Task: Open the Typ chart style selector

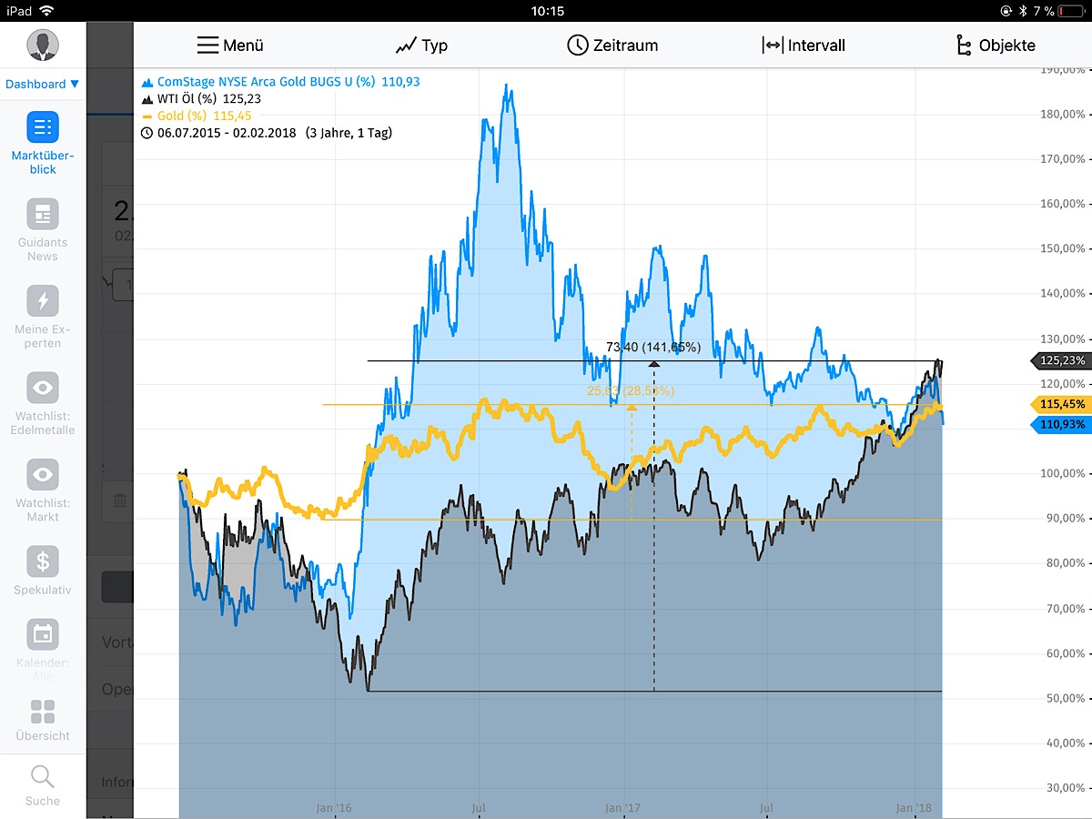Action: (x=421, y=45)
